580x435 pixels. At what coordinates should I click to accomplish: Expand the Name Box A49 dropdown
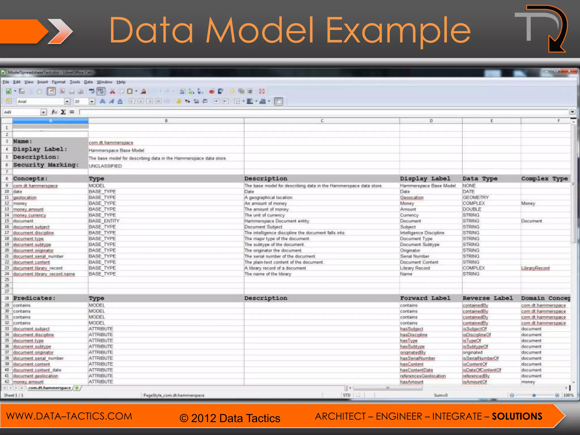pos(43,112)
